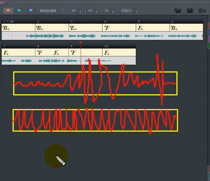Image resolution: width=210 pixels, height=181 pixels.
Task: Start playback with the green Play button
Action: point(19,11)
